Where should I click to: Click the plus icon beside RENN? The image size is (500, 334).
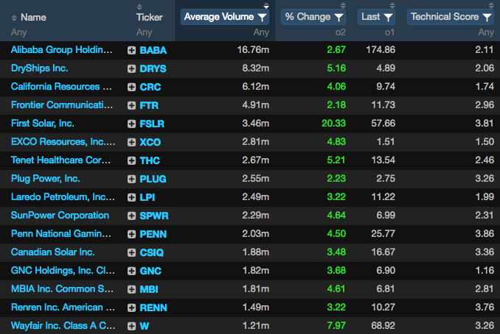(x=131, y=308)
